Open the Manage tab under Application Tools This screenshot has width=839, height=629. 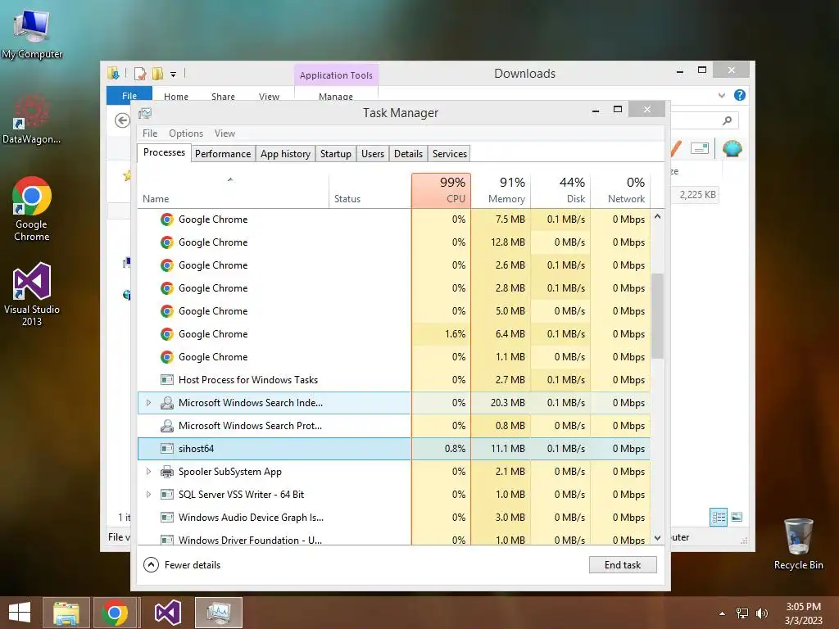336,97
